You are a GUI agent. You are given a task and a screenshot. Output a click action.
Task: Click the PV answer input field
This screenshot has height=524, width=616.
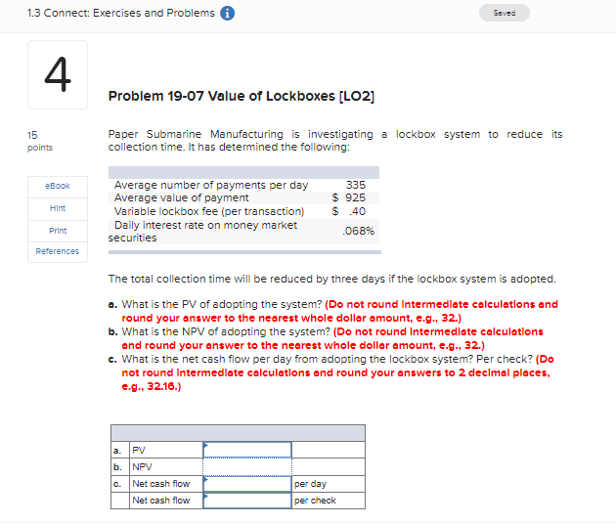(247, 450)
